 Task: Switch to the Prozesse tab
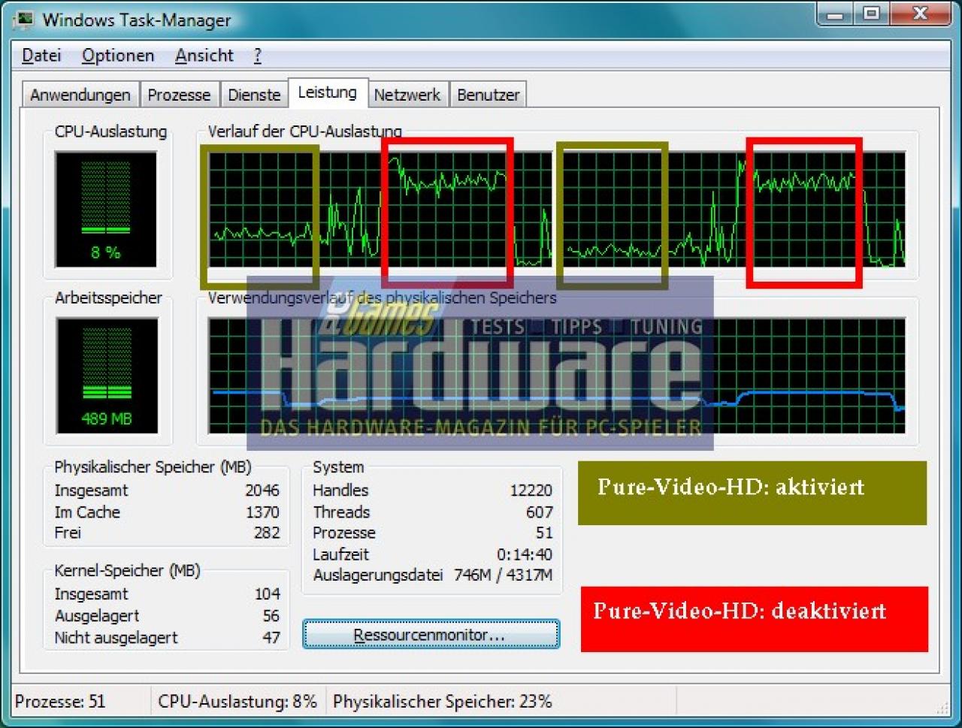click(x=179, y=95)
